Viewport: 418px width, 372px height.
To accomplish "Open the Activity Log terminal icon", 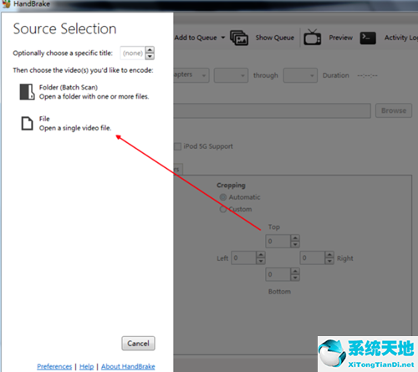I will click(x=368, y=38).
